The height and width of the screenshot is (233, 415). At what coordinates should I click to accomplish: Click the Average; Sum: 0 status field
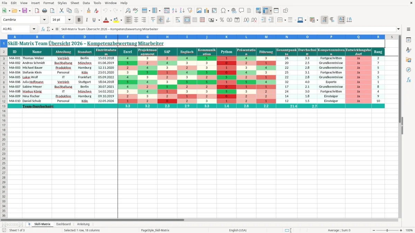point(339,230)
